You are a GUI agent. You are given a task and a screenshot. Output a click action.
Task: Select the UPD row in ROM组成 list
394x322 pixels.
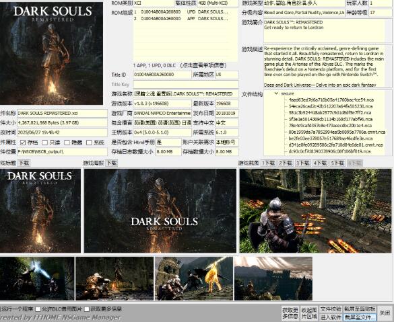185,12
